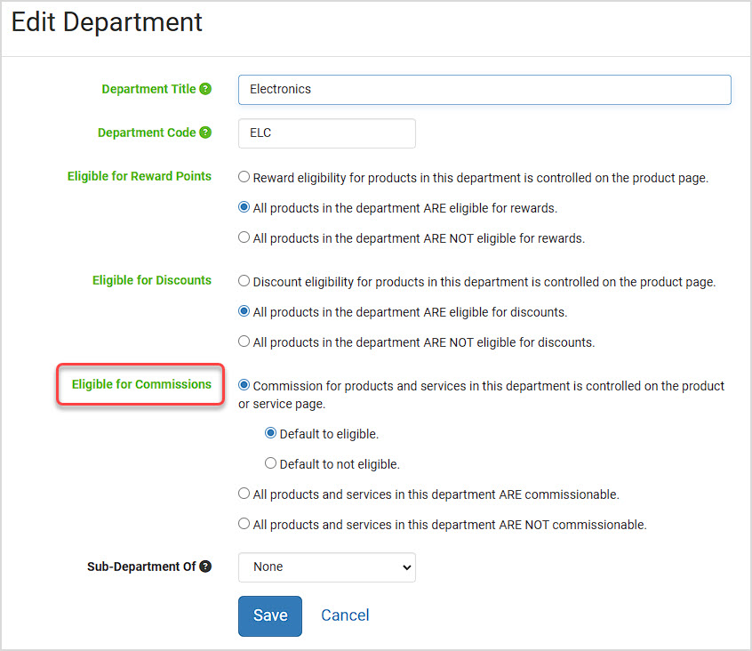
Task: Select all products ARE eligible for discounts
Action: coord(244,311)
